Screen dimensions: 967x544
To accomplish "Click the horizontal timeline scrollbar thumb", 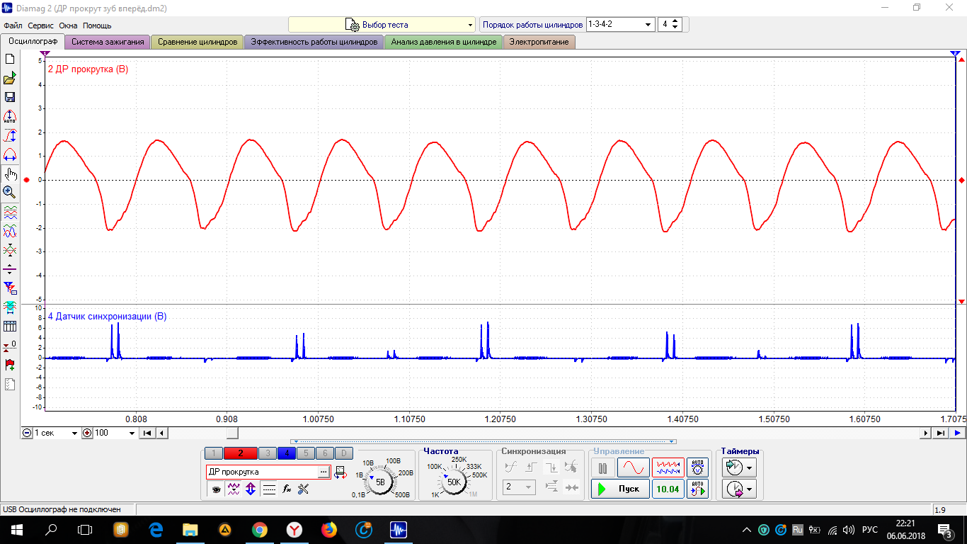I will pos(232,433).
